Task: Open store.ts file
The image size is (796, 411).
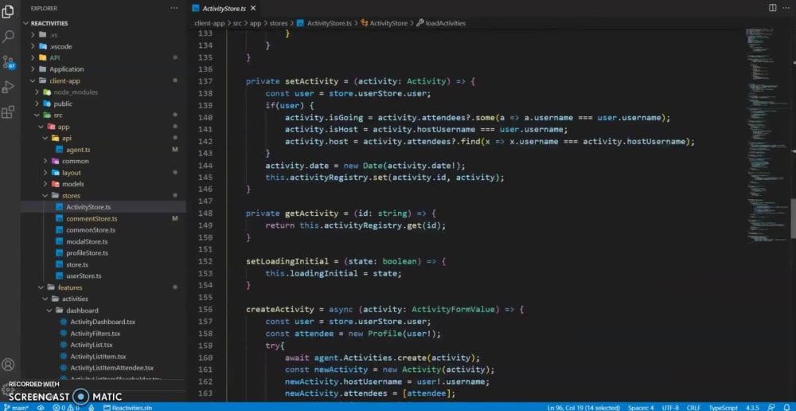Action: [103, 264]
